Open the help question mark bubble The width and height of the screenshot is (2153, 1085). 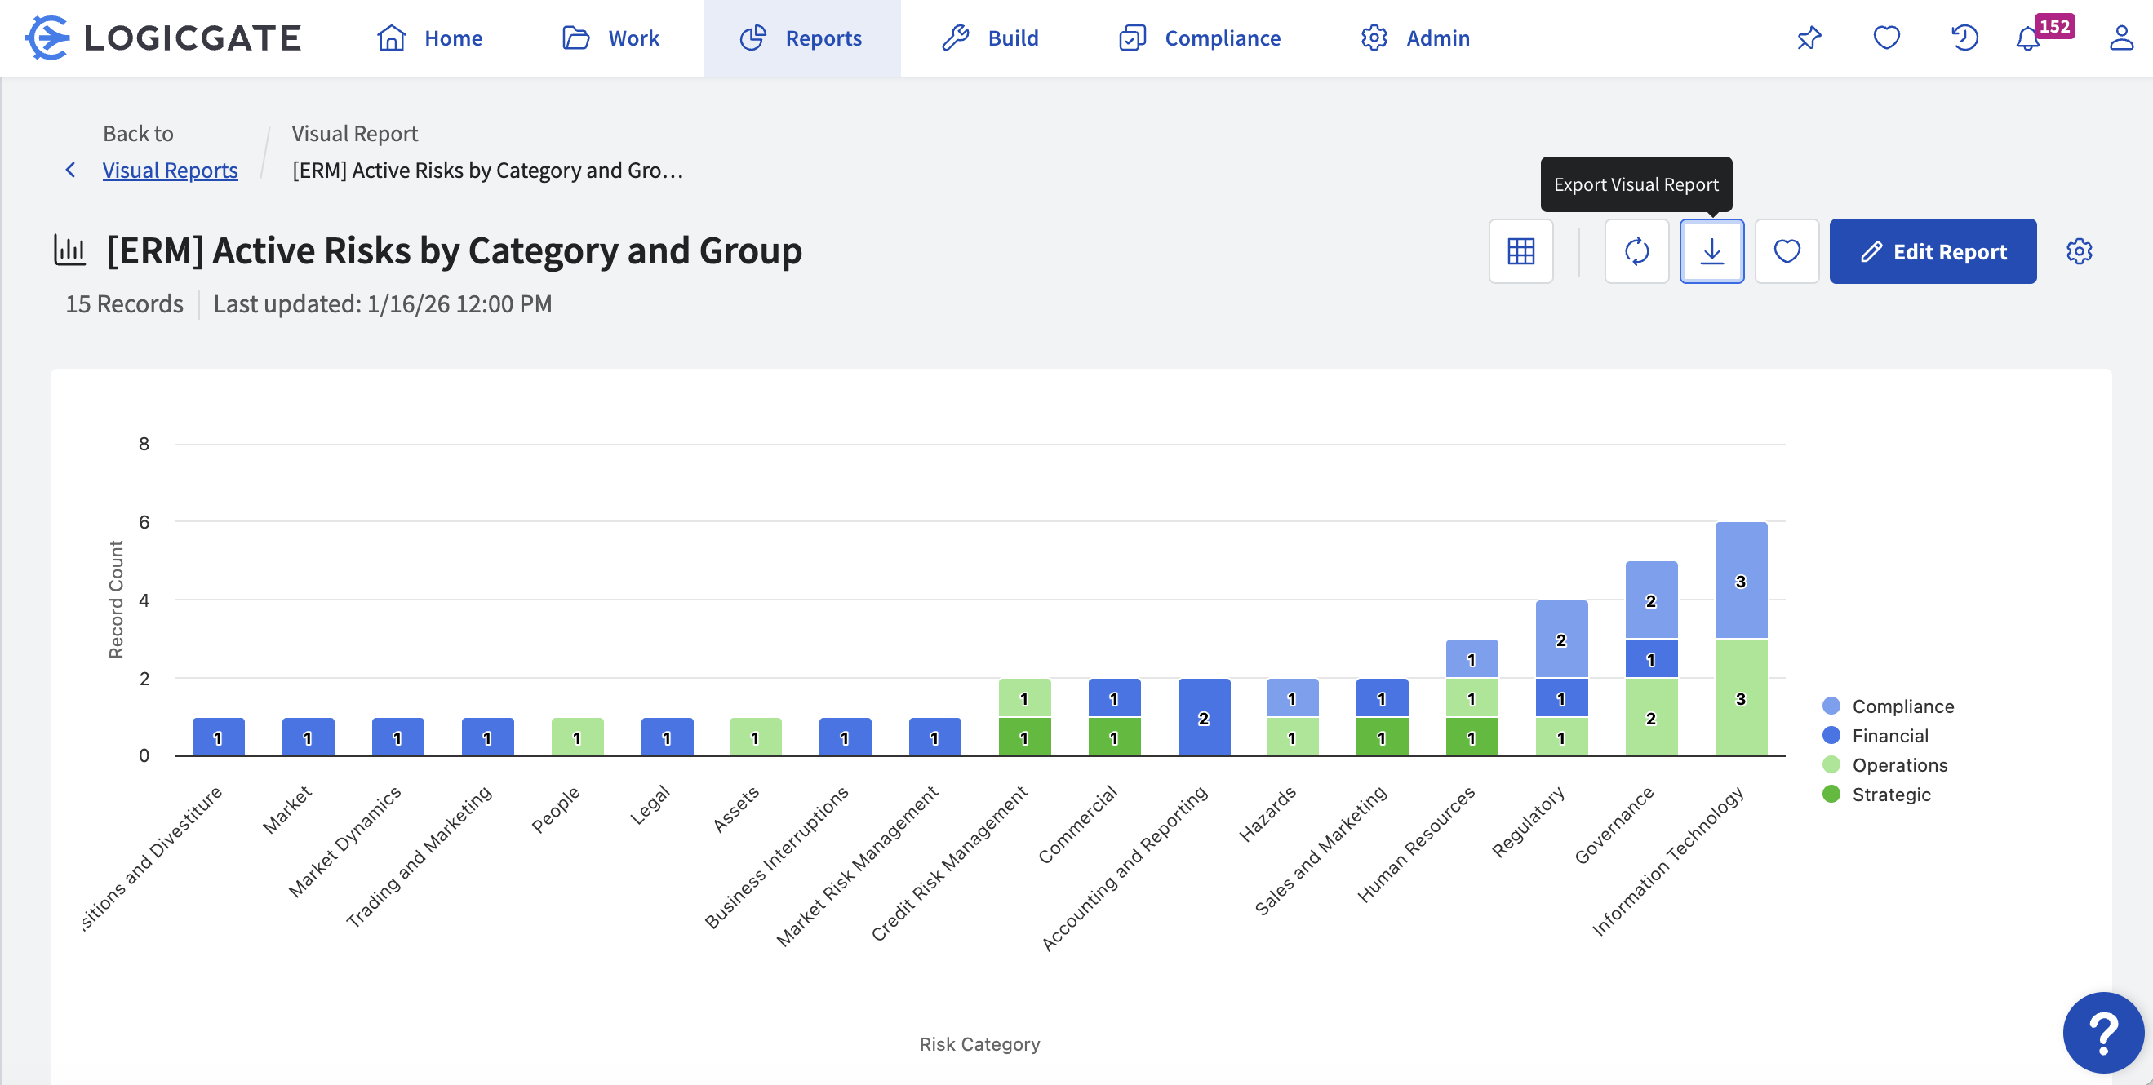(2102, 1032)
